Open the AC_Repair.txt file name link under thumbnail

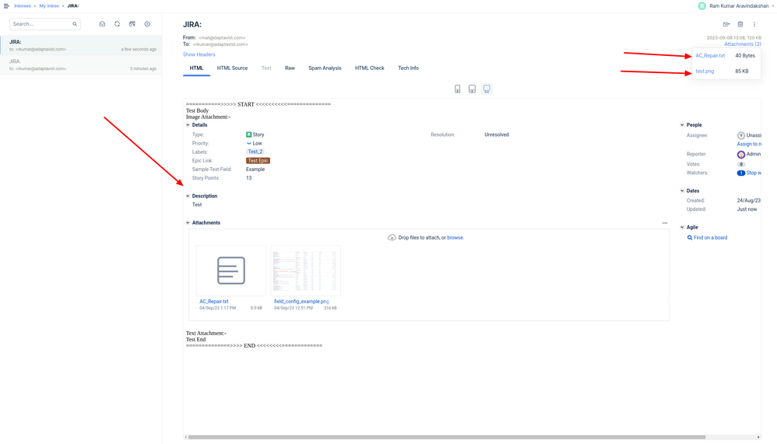coord(214,302)
